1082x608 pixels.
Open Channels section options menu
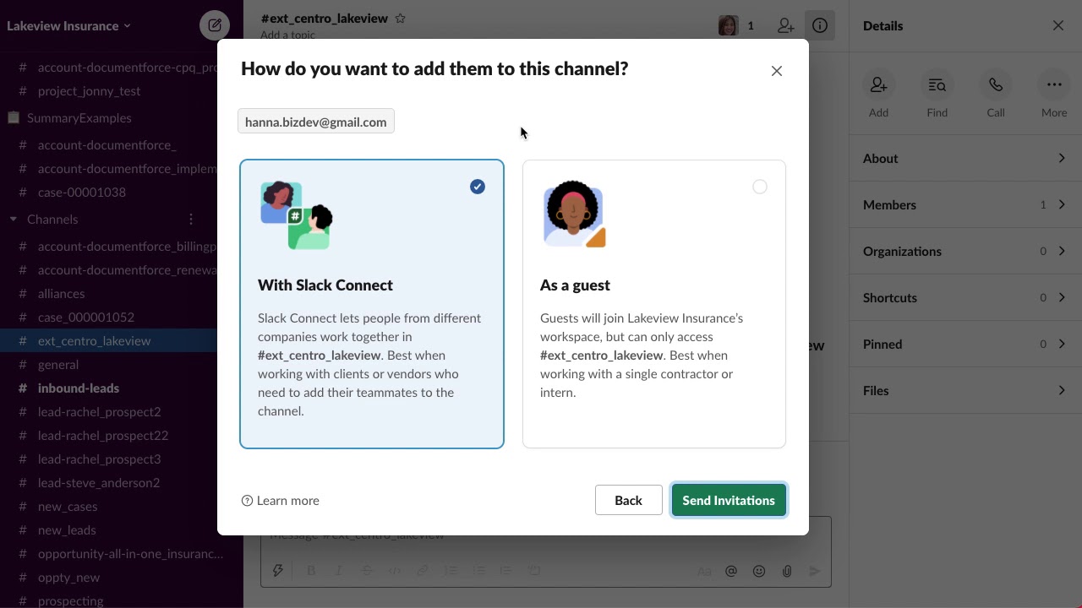(191, 219)
